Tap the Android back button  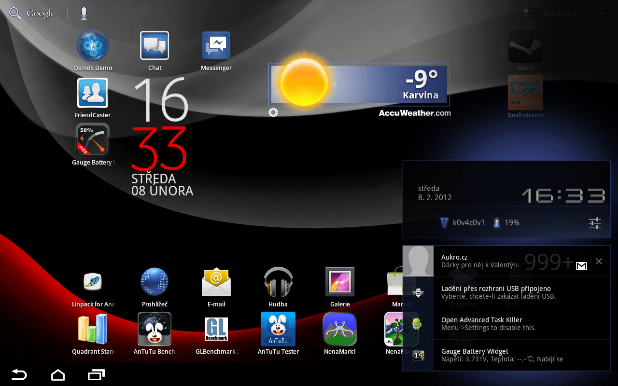click(x=19, y=374)
